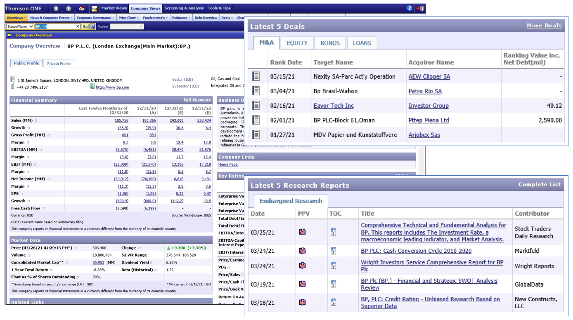Image resolution: width=573 pixels, height=320 pixels.
Task: Click the back navigation arrow icon
Action: pyautogui.click(x=56, y=8)
